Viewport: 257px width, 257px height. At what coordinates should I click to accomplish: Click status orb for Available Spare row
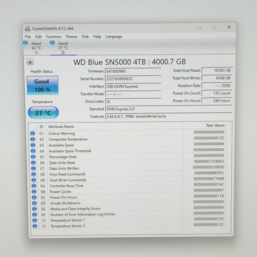point(33,145)
